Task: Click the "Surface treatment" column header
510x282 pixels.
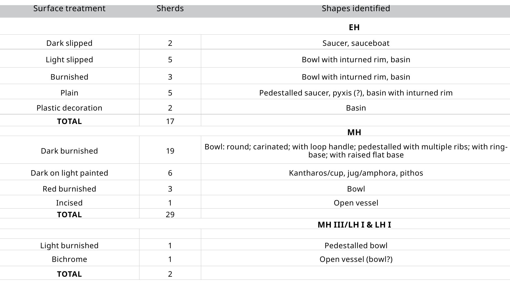Action: pyautogui.click(x=69, y=8)
